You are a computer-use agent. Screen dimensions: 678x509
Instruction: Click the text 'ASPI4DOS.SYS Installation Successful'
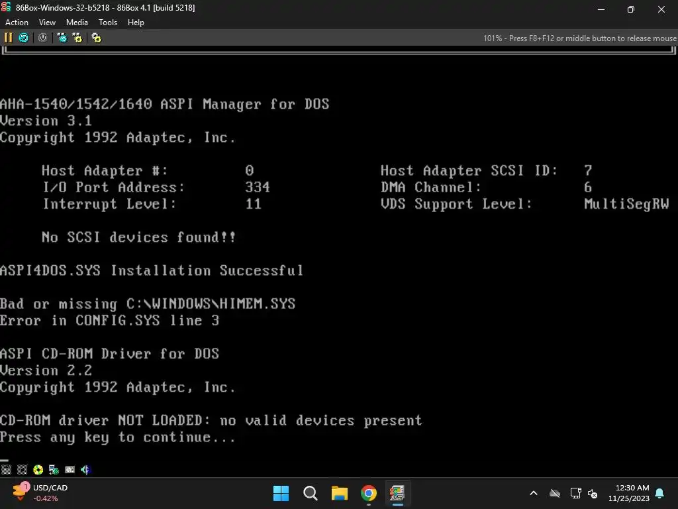coord(152,270)
